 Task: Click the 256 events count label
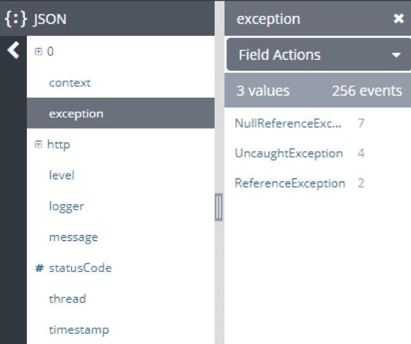click(366, 91)
